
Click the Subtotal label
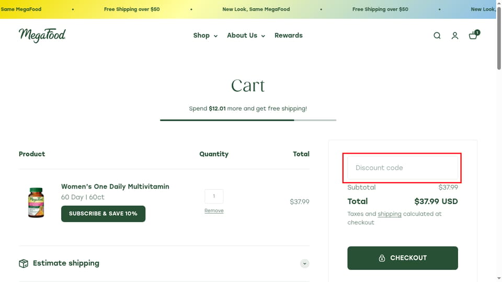361,187
